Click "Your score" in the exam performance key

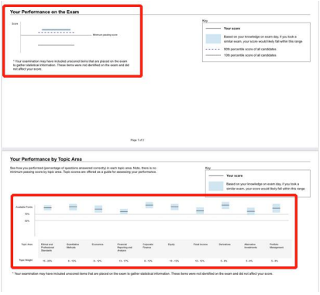(232, 29)
